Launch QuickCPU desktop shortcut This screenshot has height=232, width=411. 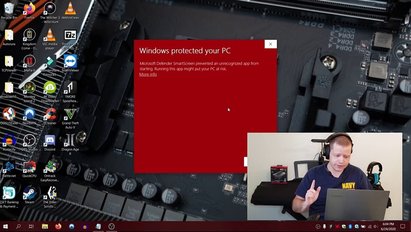[29, 169]
